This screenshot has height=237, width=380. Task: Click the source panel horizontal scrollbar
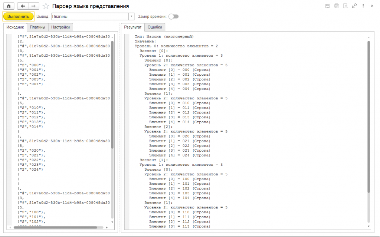pyautogui.click(x=55, y=228)
